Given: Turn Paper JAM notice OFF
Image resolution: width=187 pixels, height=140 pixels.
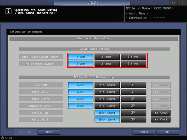Looking at the screenshot, I should (133, 85).
